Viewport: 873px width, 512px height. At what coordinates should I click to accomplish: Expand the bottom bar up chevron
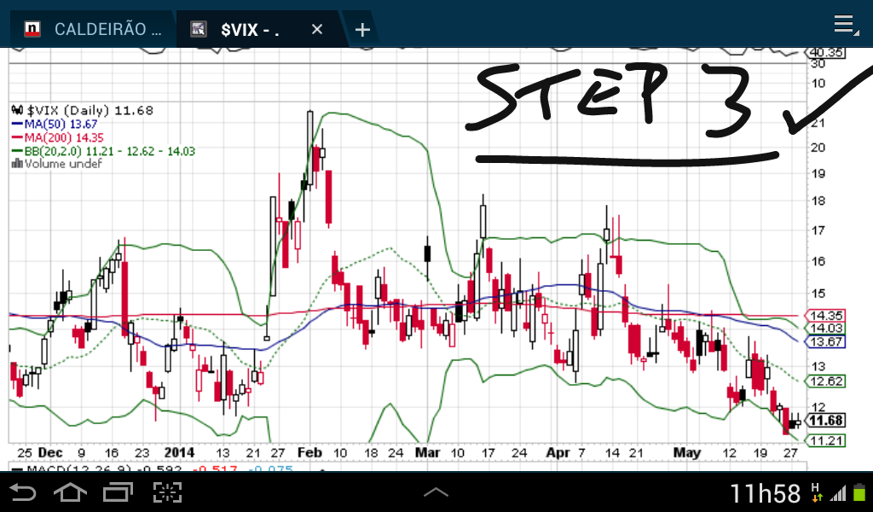point(436,492)
